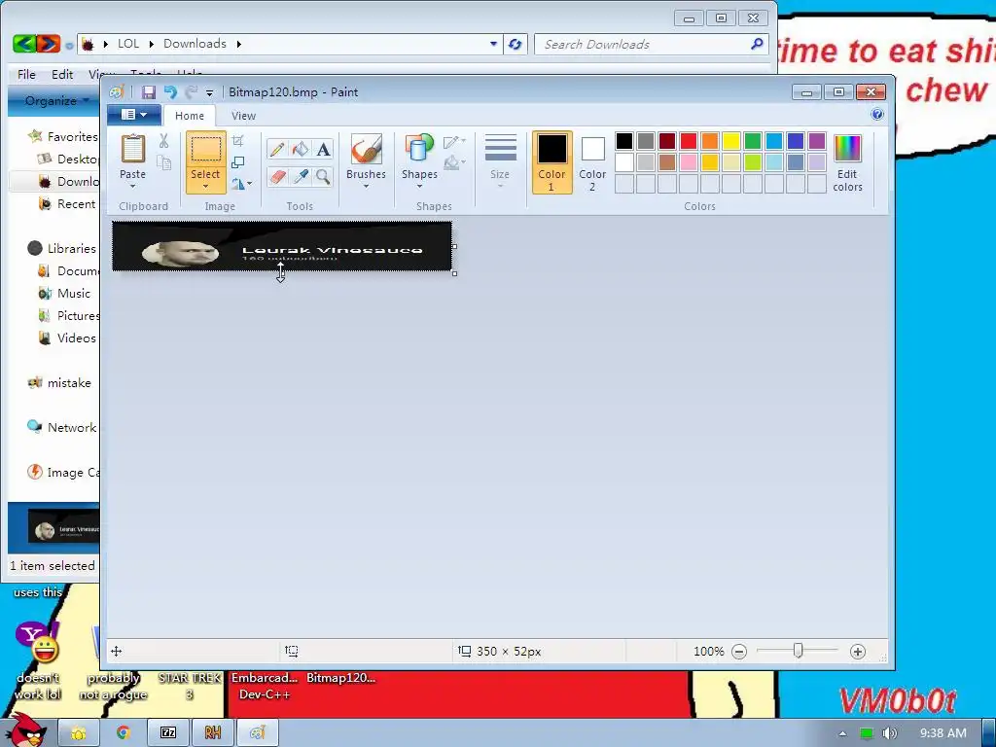
Task: Select the Magnifier tool in Paint
Action: [x=323, y=176]
